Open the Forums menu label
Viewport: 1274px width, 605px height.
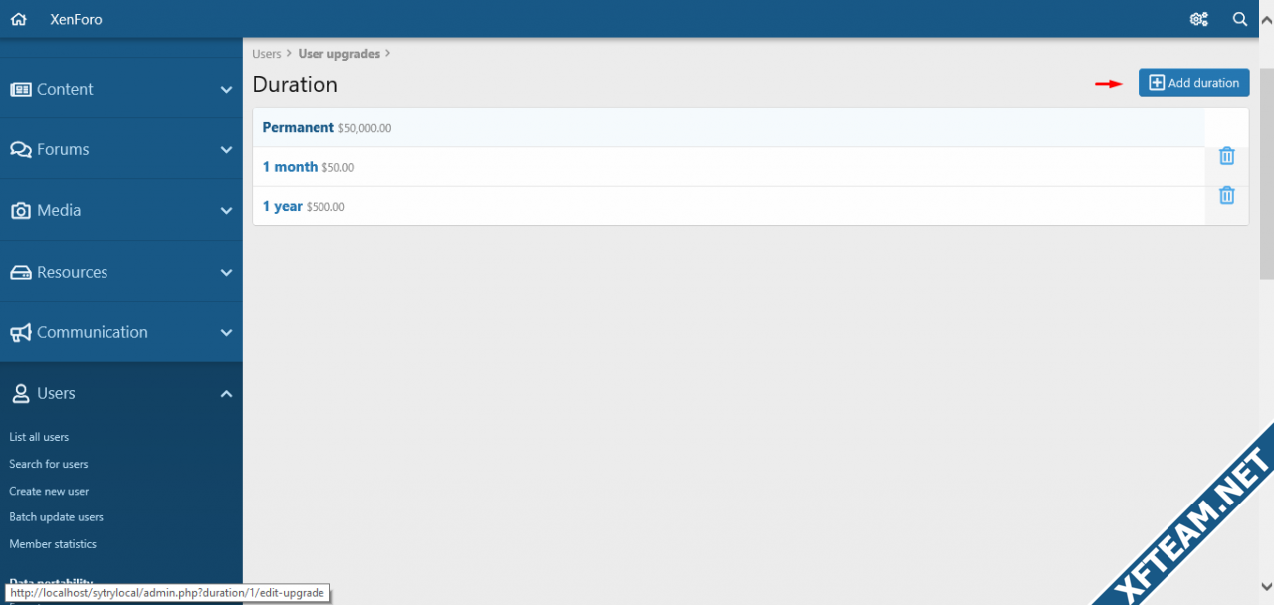point(63,149)
